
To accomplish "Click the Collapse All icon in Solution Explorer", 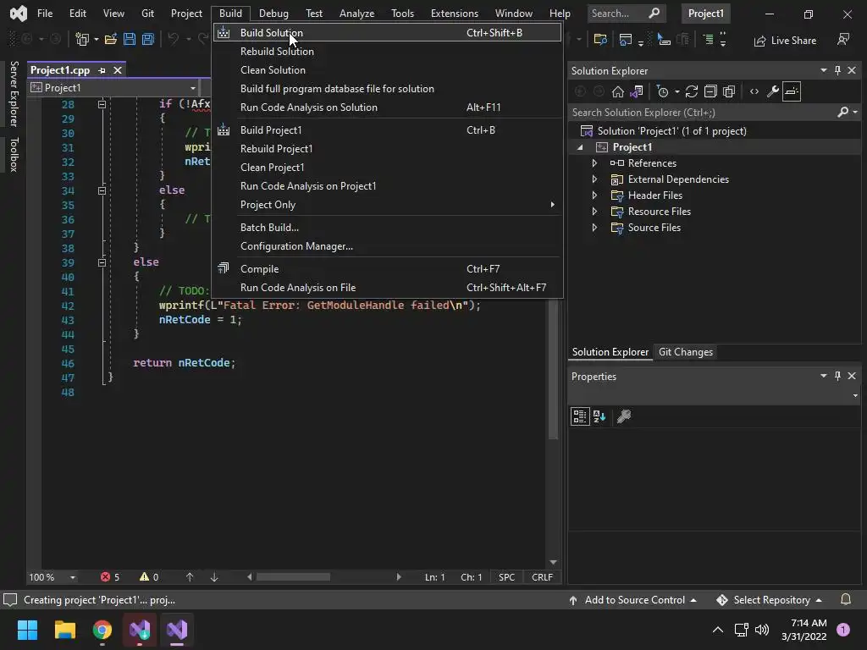I will tap(710, 91).
